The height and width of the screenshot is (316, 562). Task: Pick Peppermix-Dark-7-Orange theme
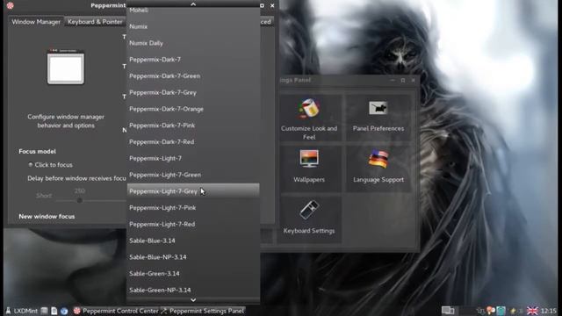(x=193, y=109)
